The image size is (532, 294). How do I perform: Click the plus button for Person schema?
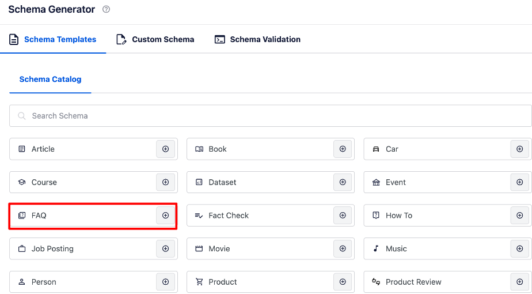coord(166,282)
